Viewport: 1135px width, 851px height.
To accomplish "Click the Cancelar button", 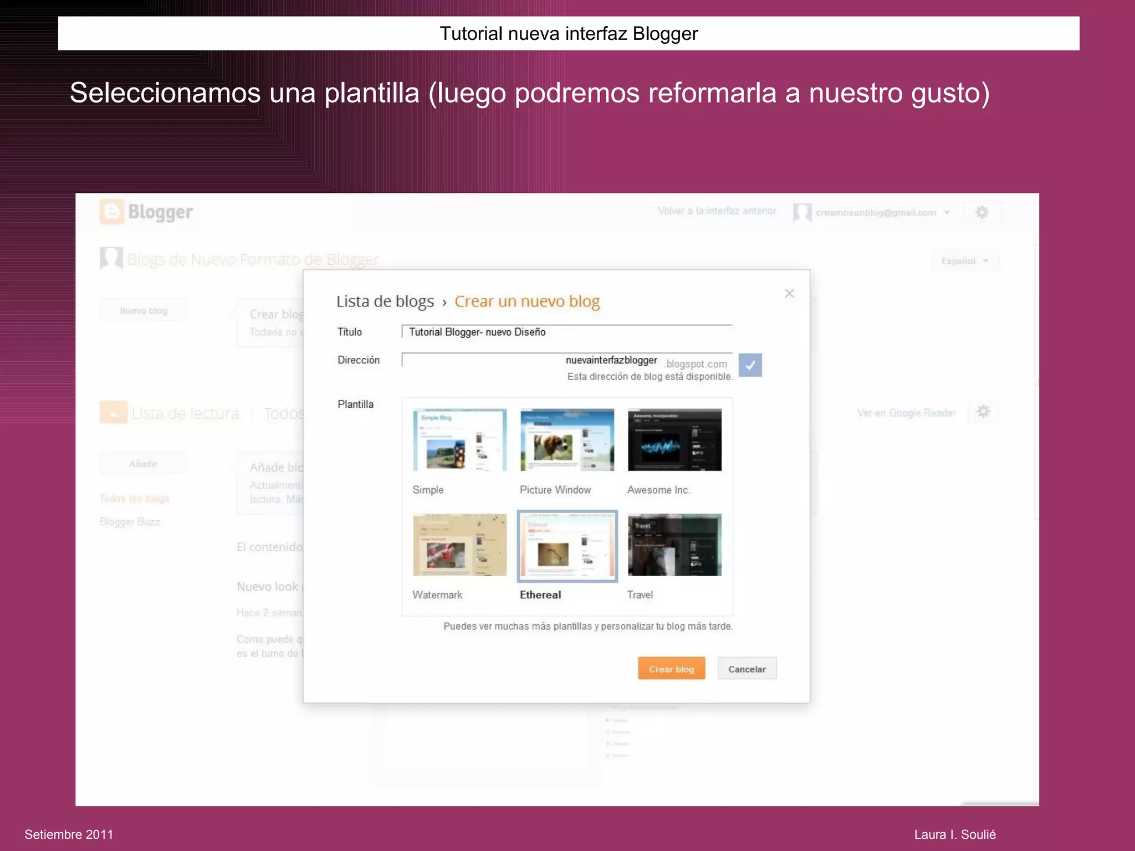I will click(747, 669).
